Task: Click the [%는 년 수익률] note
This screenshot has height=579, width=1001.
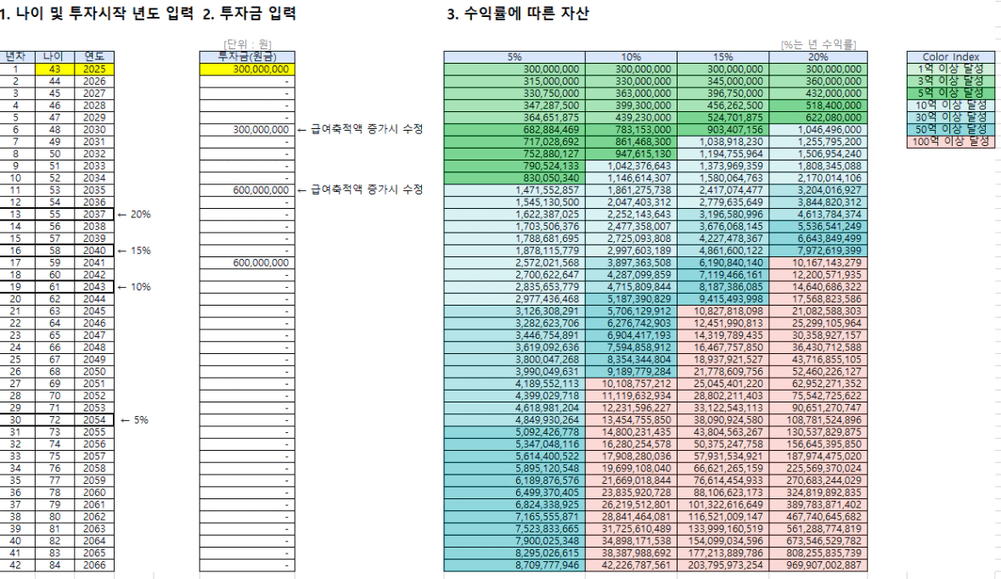Action: [x=818, y=44]
